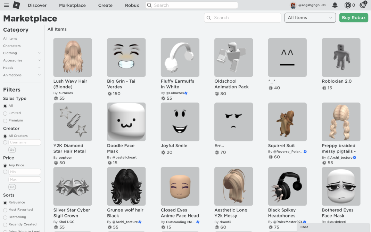
Task: Sort by Recently Created
Action: [5, 225]
